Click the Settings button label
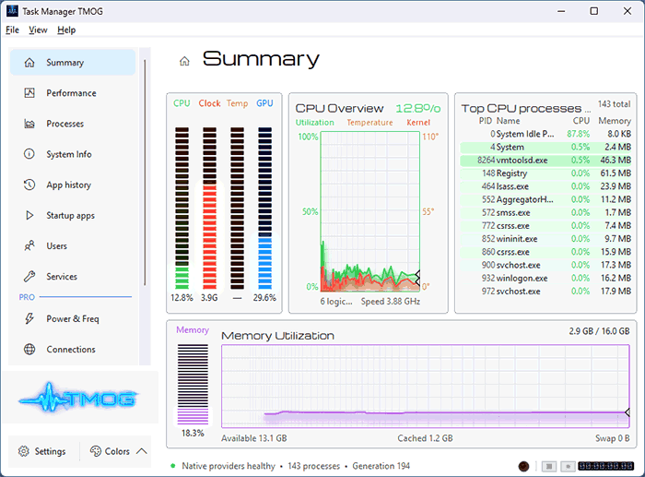 click(x=50, y=451)
